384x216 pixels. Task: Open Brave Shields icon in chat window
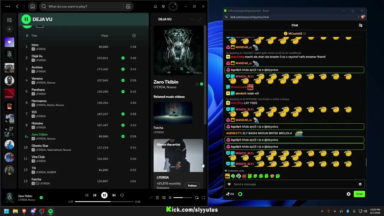coord(362,17)
